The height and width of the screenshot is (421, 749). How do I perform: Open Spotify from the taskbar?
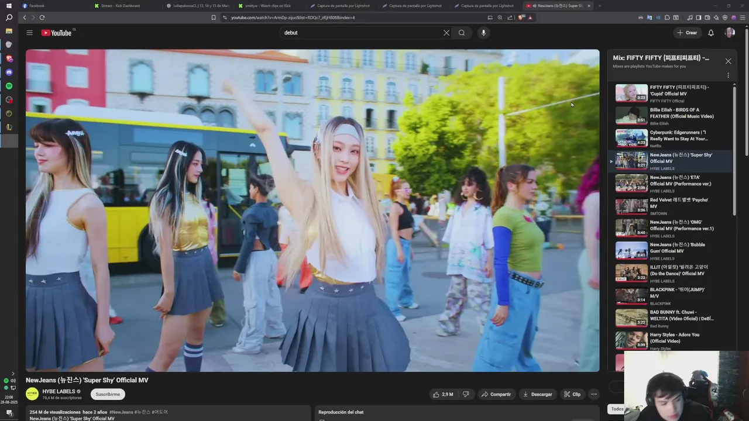pyautogui.click(x=9, y=86)
